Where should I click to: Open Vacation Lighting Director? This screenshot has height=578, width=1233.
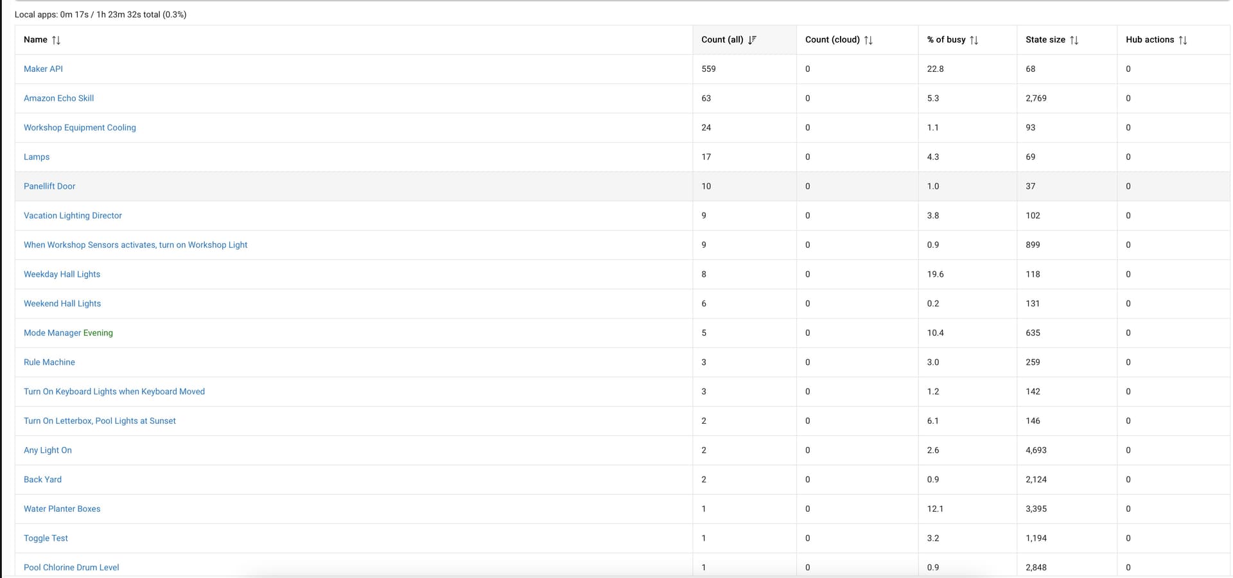[x=73, y=215]
